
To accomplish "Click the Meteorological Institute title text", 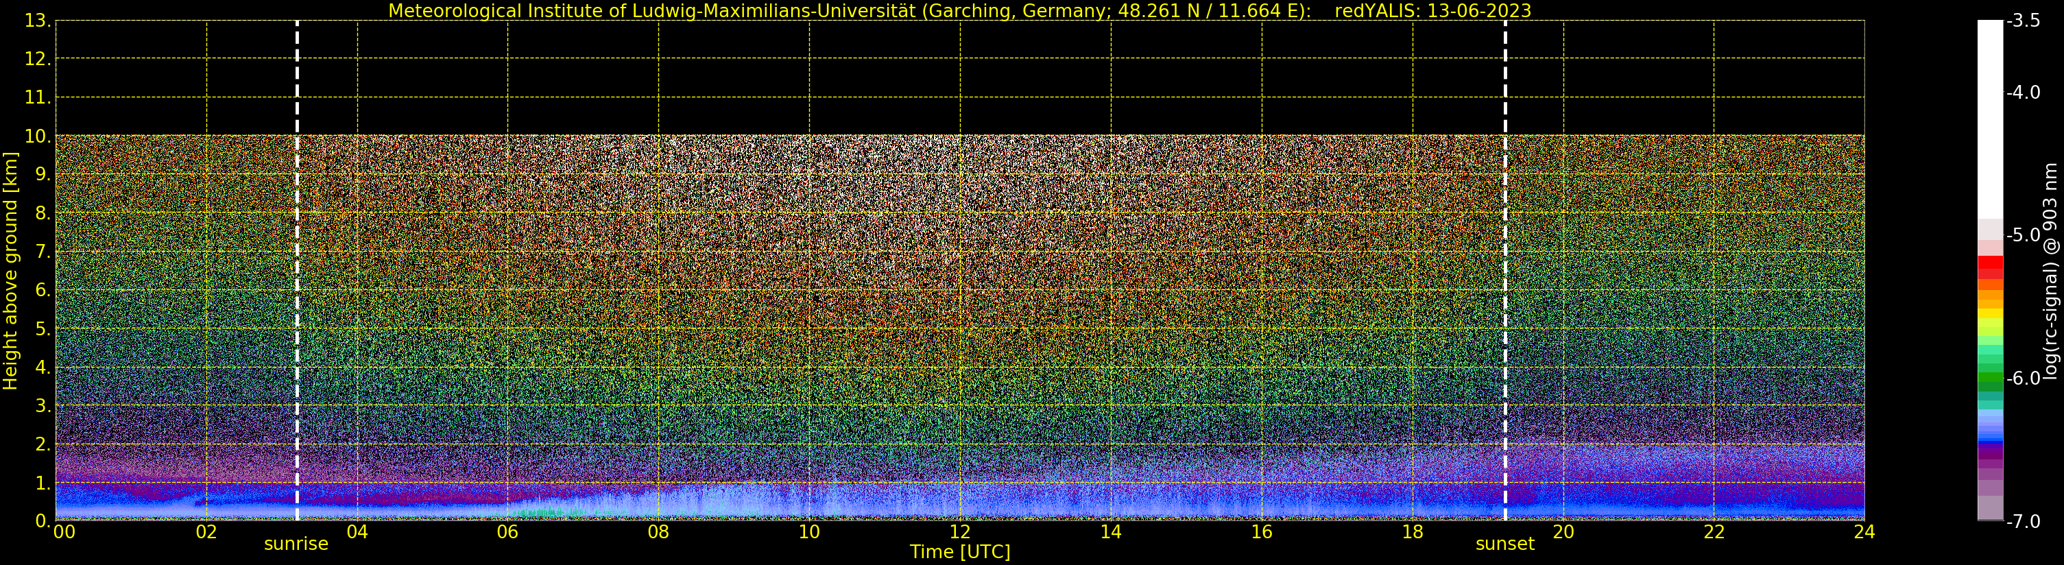I will (x=850, y=11).
